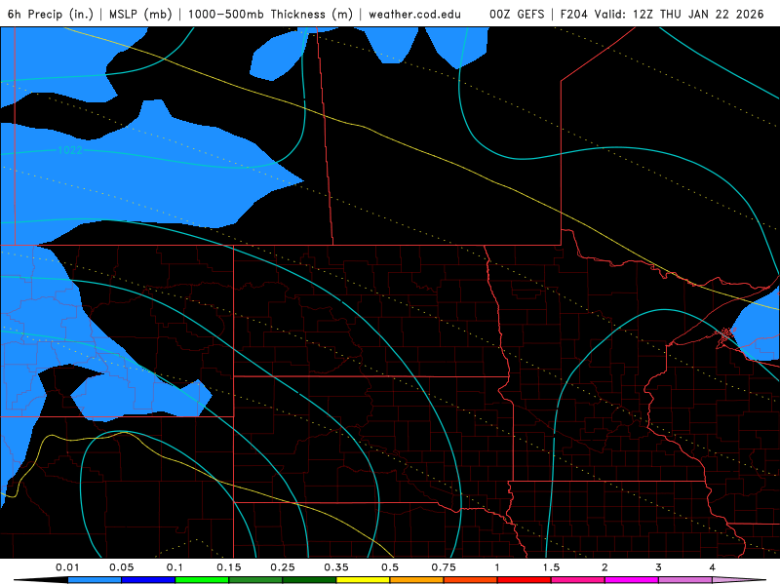This screenshot has width=780, height=585.
Task: Click the legend value 4
Action: 713,567
